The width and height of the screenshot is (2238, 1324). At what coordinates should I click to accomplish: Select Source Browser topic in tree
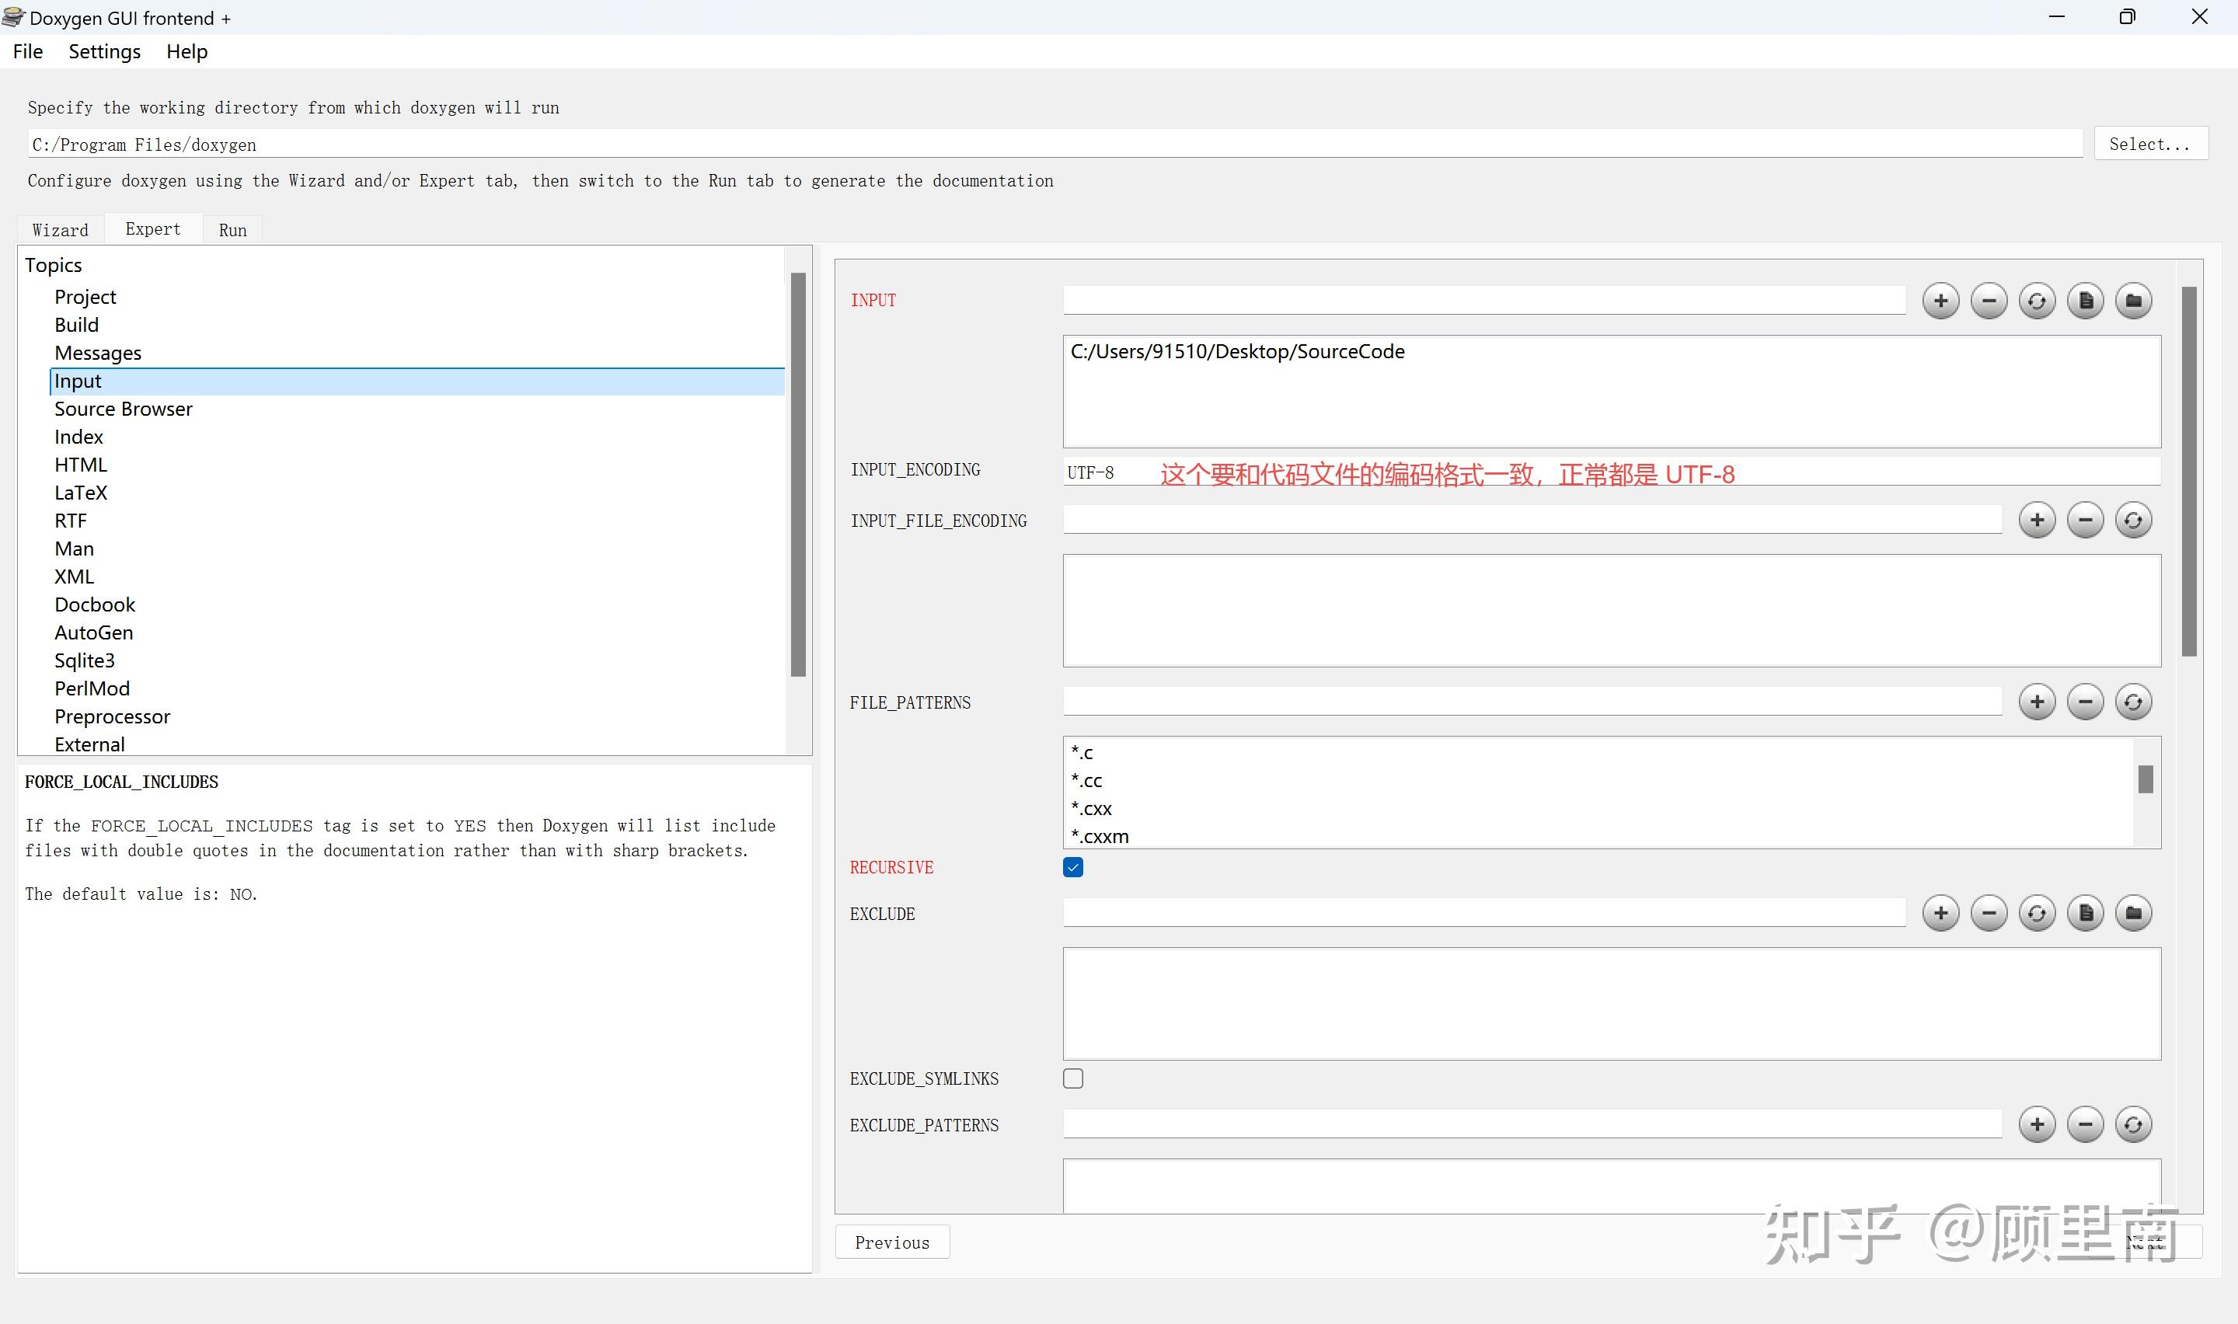tap(123, 409)
